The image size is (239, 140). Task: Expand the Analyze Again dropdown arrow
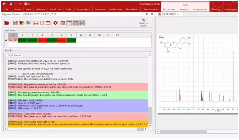point(150,23)
